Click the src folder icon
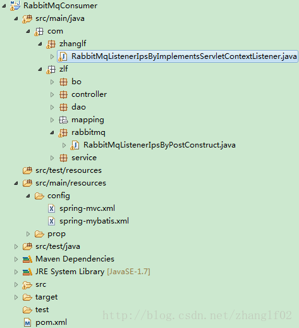Screen dimensions: 299x328 point(27,285)
